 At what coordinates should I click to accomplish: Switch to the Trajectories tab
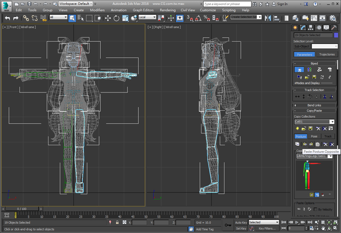tap(327, 54)
